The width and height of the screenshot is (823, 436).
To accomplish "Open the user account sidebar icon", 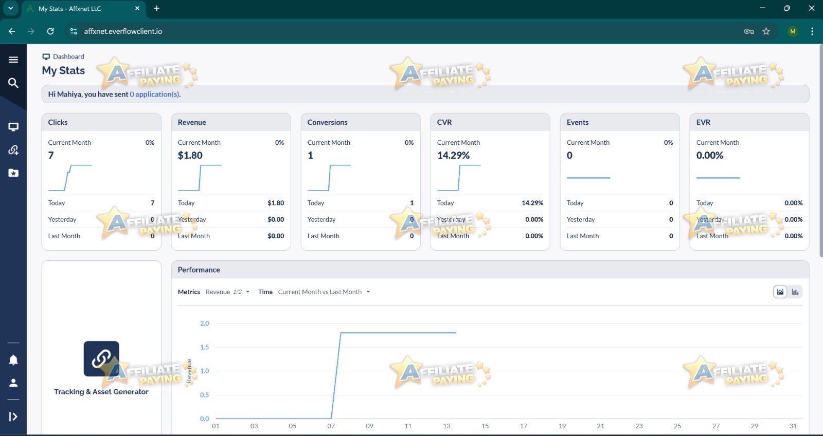I will (x=13, y=383).
